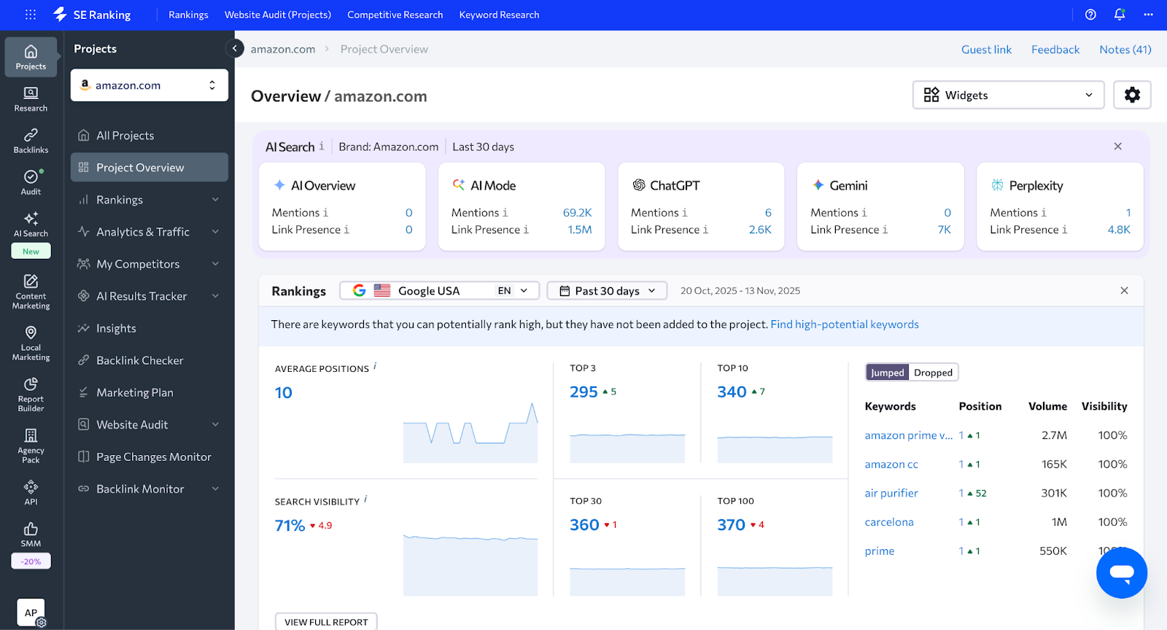The image size is (1167, 630).
Task: Open the Past 30 days dropdown
Action: 607,291
